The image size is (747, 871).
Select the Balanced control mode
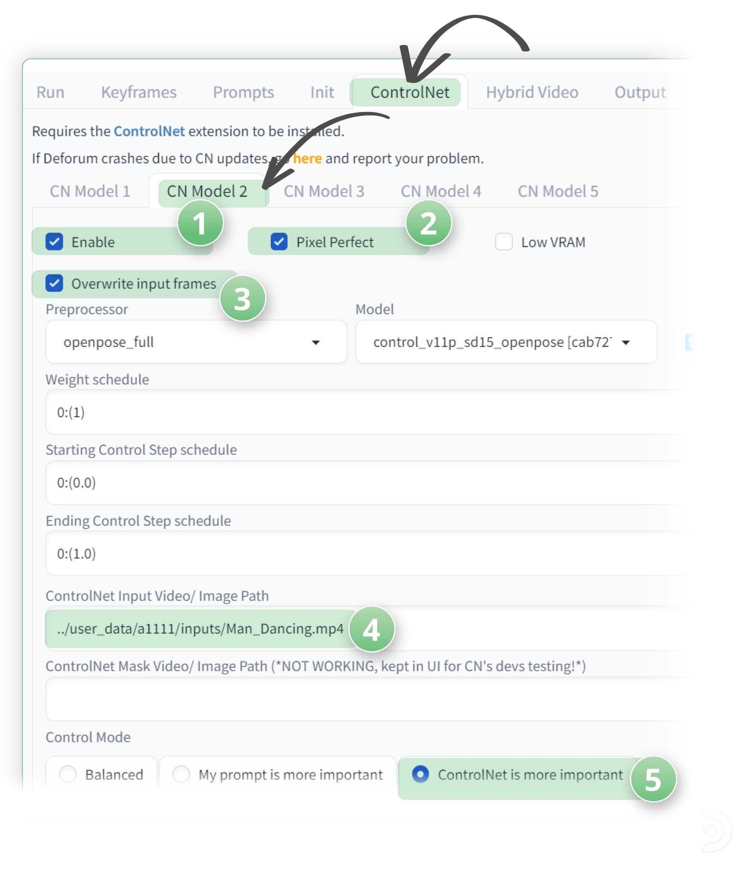pyautogui.click(x=68, y=774)
